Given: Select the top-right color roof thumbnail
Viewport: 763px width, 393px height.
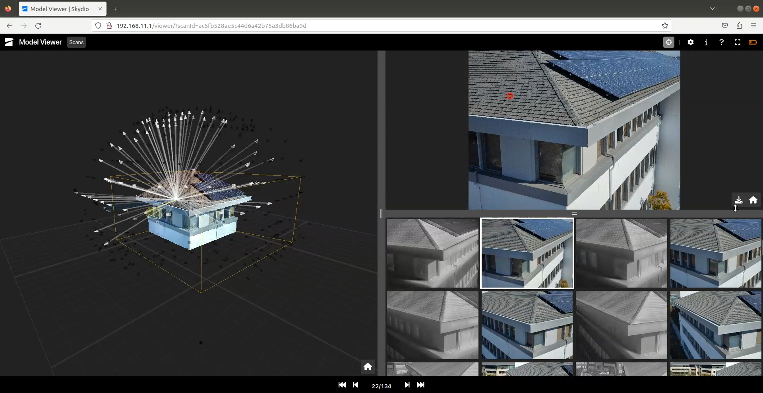Looking at the screenshot, I should coord(716,253).
